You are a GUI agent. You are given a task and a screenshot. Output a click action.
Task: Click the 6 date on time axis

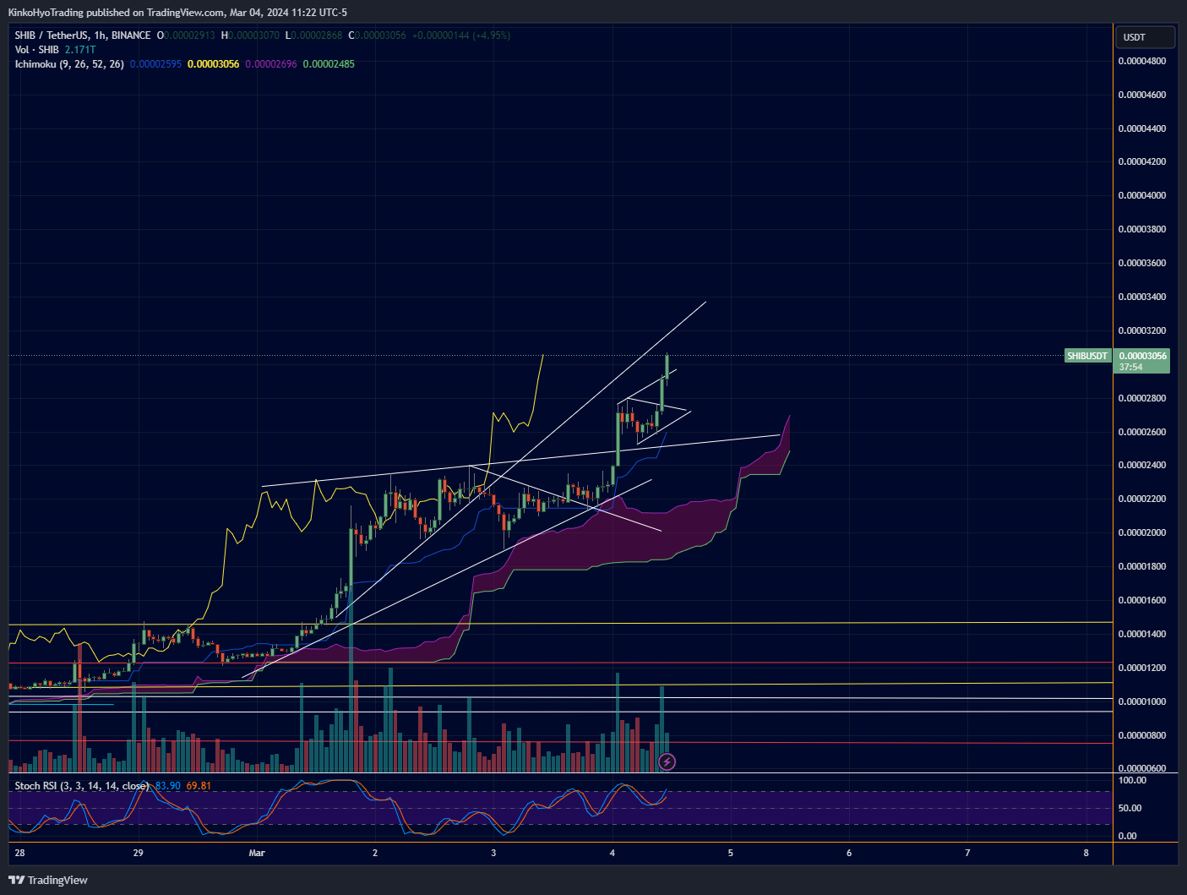(849, 853)
